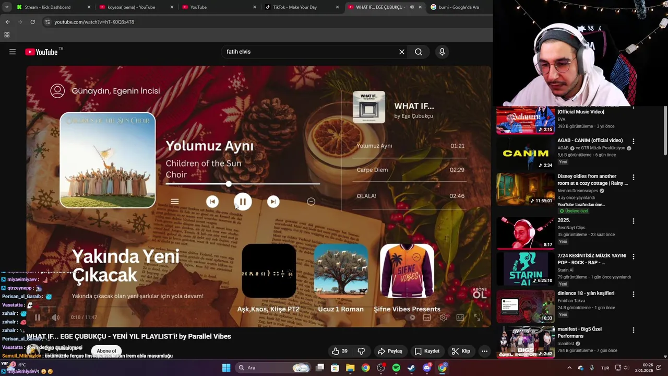
Task: Open options for 7/24 KESİNTİSİZ MÜZİK YAYINI
Action: point(633,257)
